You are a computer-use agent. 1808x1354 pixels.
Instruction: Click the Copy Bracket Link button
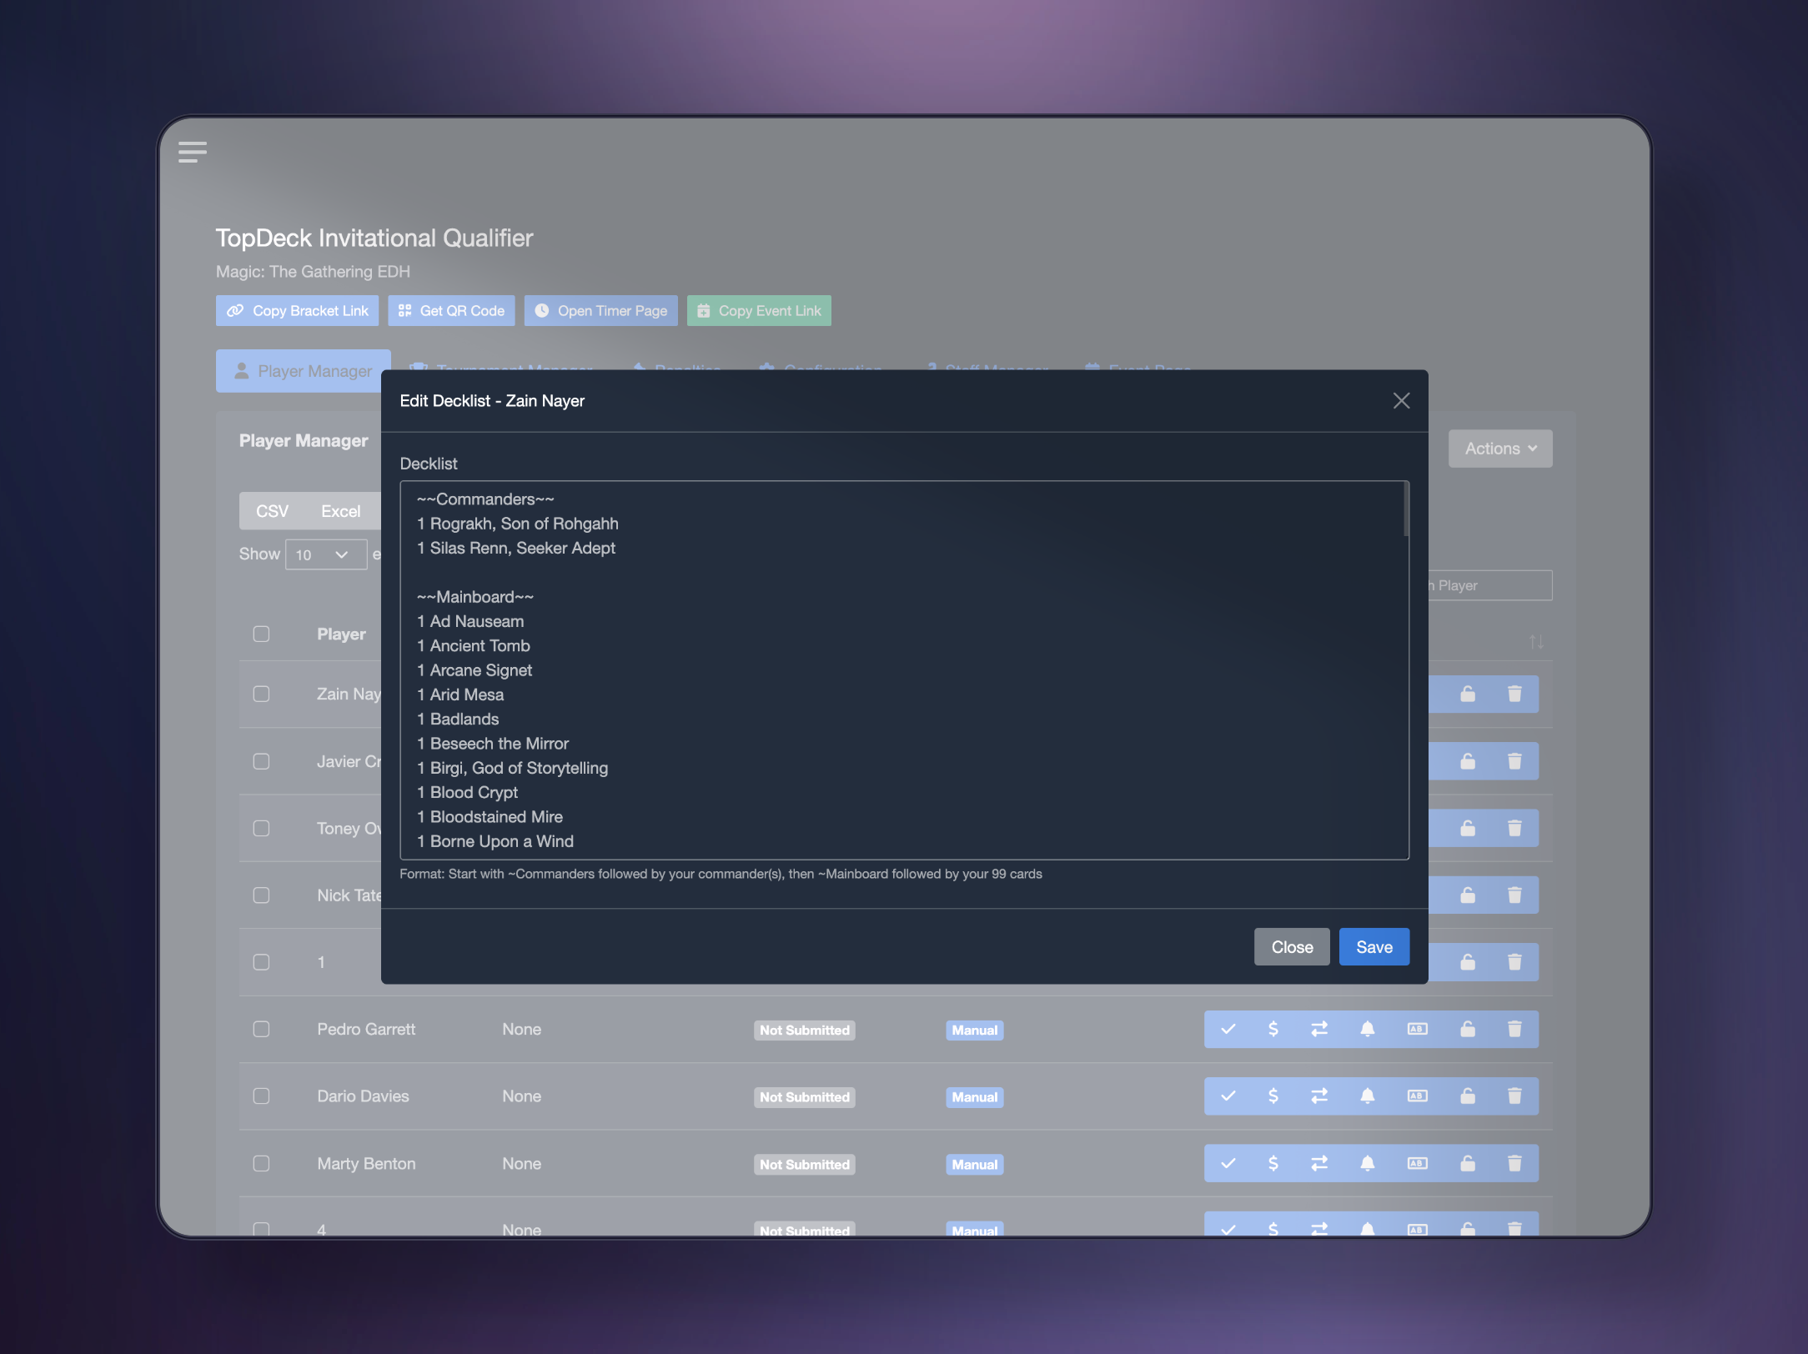point(297,311)
